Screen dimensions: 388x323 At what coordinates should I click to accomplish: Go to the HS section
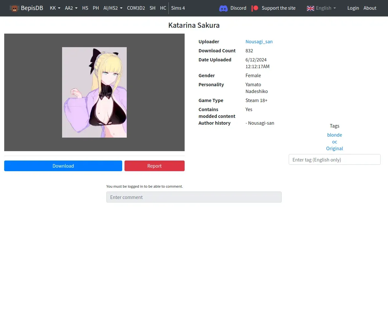(x=85, y=8)
